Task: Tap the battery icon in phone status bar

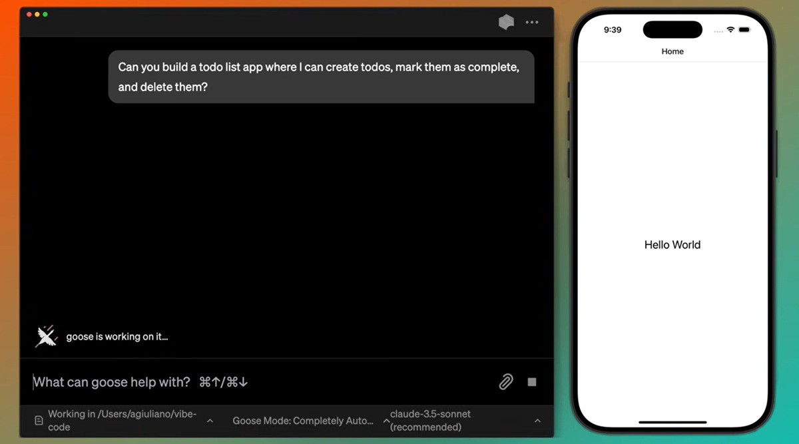Action: (x=744, y=30)
